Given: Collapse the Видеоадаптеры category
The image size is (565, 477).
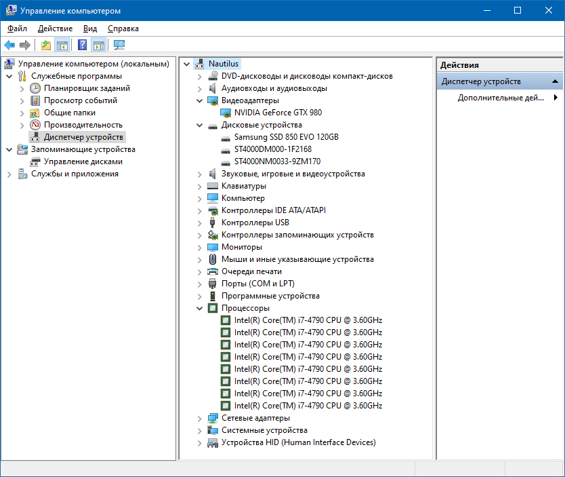Looking at the screenshot, I should 199,100.
